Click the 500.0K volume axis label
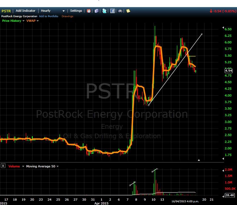 [x=230, y=189]
